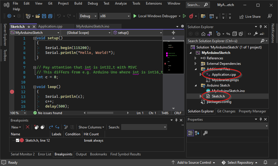Click the New Project toolbar icon
This screenshot has width=278, height=166.
click(x=28, y=16)
